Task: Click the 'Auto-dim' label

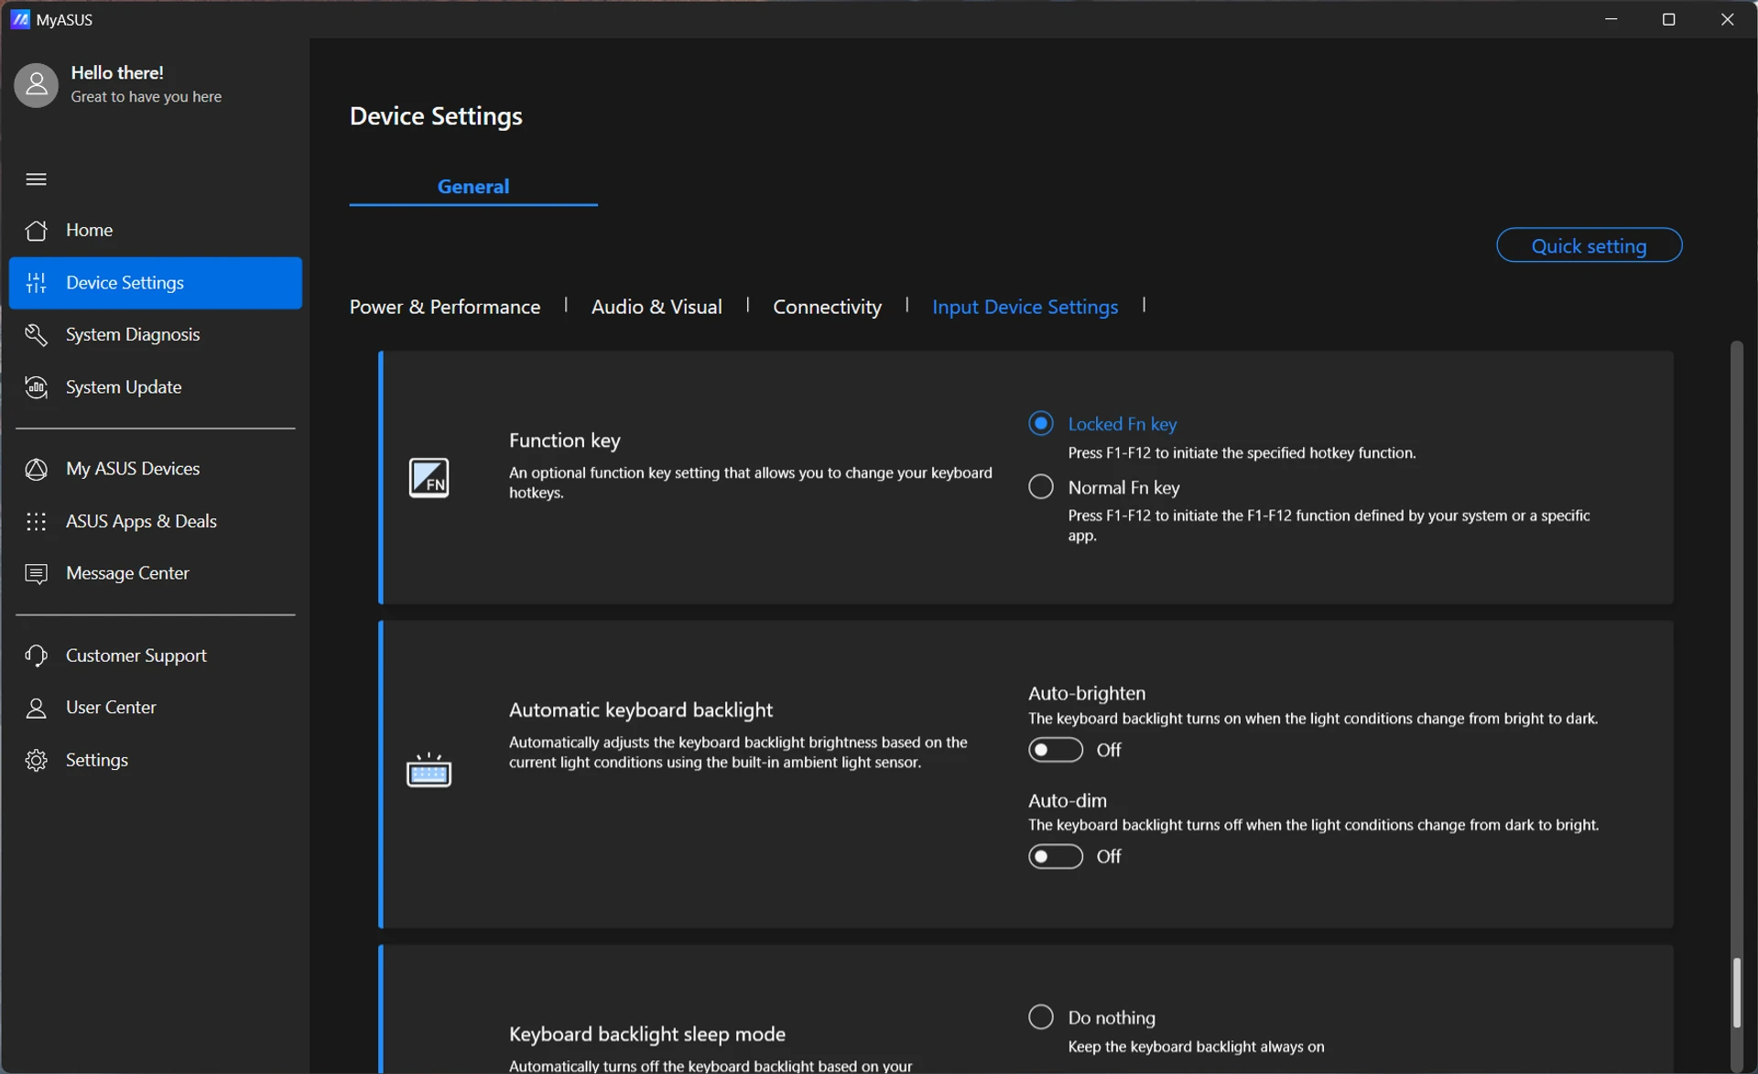Action: click(1068, 800)
